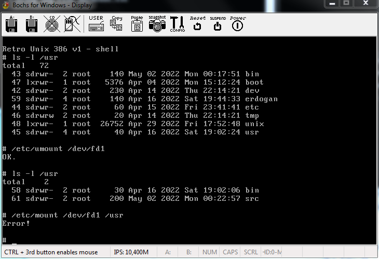The image size is (379, 259).
Task: Take a snapshot with camera icon
Action: 157,24
